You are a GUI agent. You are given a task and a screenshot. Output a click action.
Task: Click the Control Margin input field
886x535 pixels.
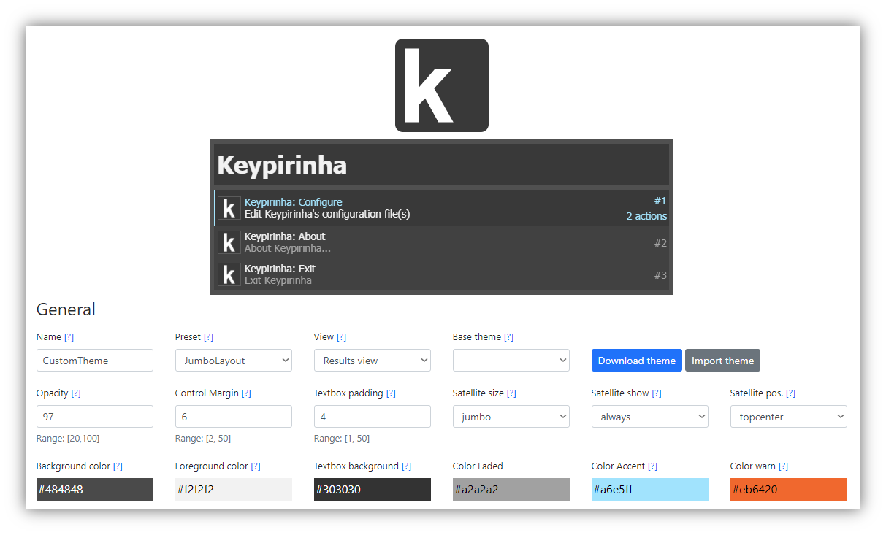(x=233, y=417)
